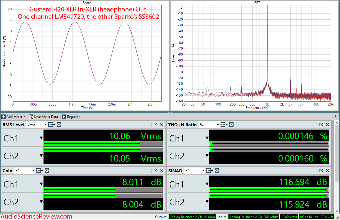Screen dimensions: 340x220
Task: Click RMS Level Ch1 bar graph
Action: [x=103, y=144]
